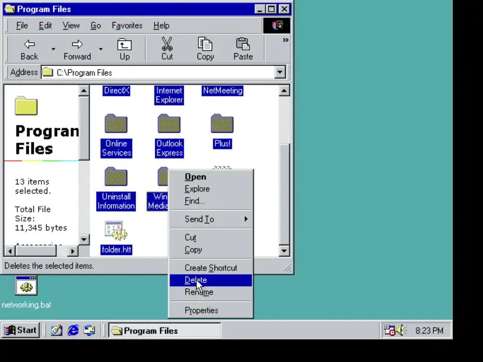483x362 pixels.
Task: Click the Start button
Action: [x=21, y=330]
